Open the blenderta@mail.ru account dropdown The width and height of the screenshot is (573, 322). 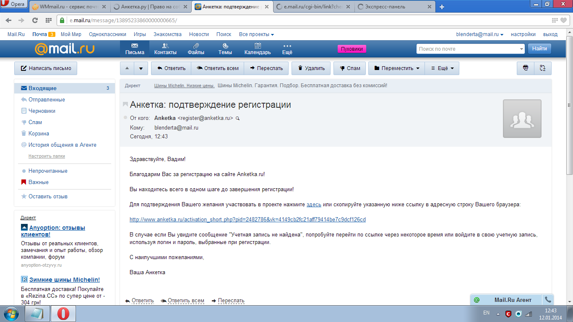(480, 34)
